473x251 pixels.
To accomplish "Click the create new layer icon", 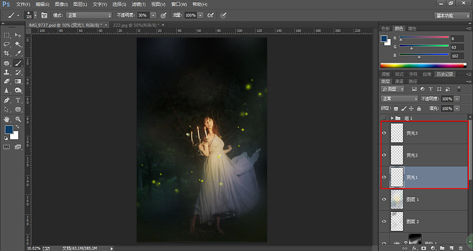I will (x=451, y=248).
